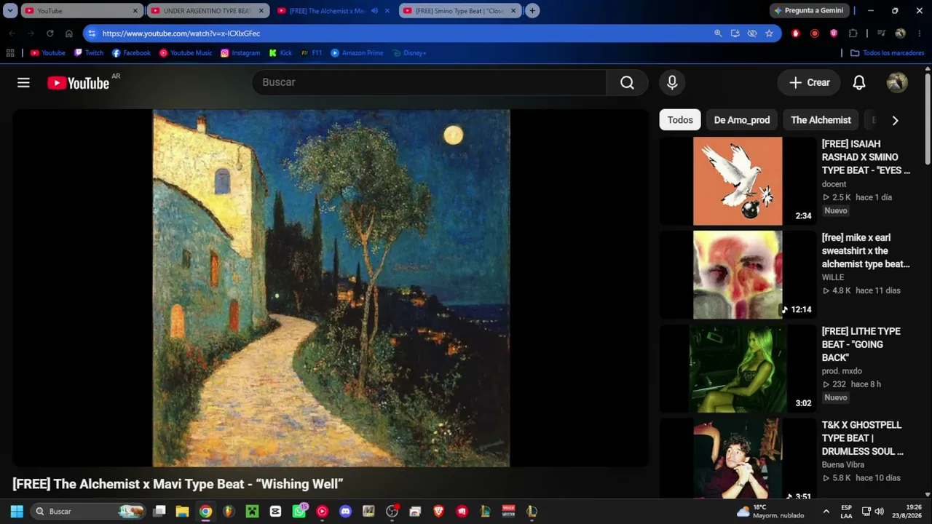Click the video player painting artwork

tap(331, 288)
